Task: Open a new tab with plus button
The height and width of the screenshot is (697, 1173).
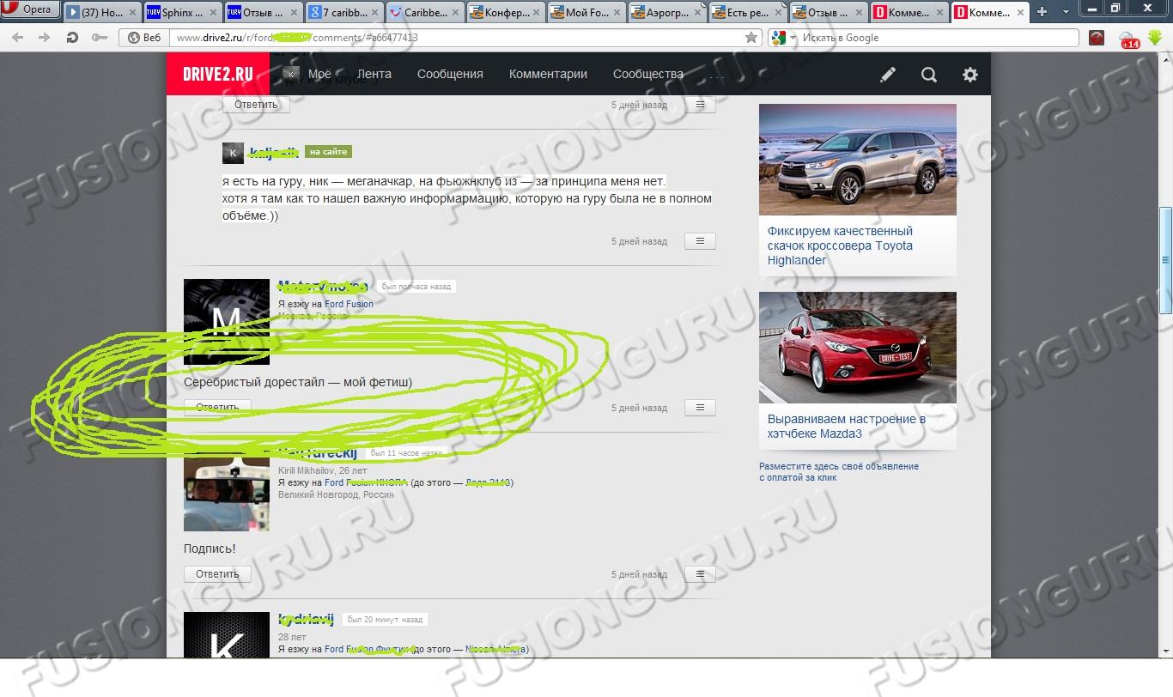Action: 1042,11
